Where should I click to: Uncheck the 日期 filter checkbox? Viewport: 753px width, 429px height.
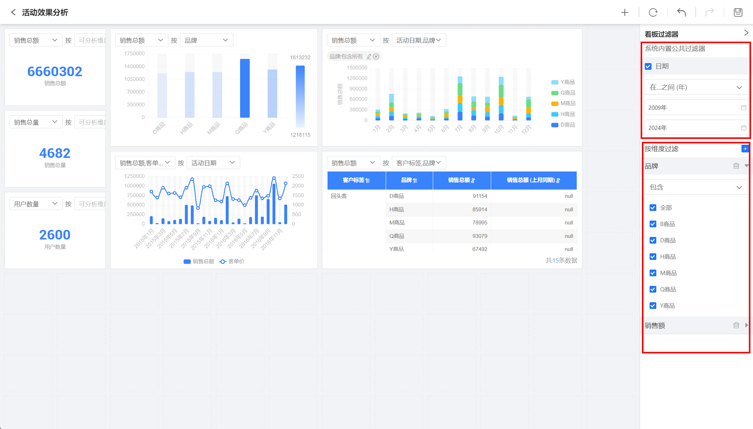coord(648,66)
